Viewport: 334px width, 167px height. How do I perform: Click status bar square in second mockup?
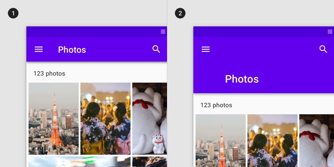[330, 32]
